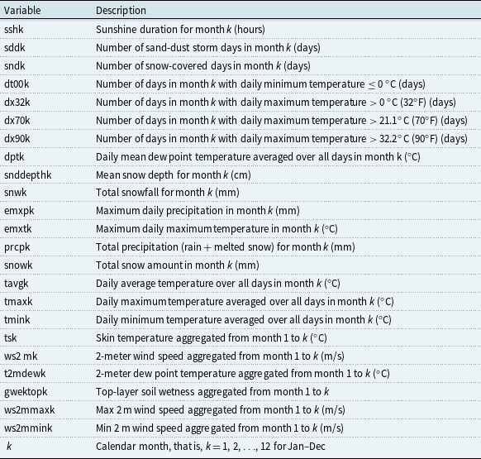The width and height of the screenshot is (481, 459).
Task: Click the 'Min 2 m wind speed' description
Action: pyautogui.click(x=220, y=428)
